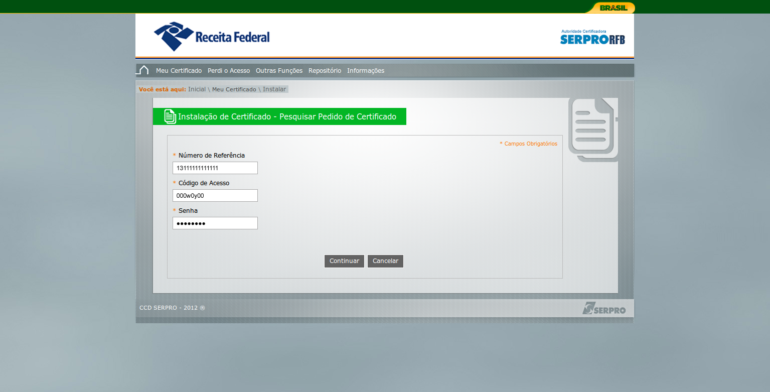The height and width of the screenshot is (392, 770).
Task: Go to home via house icon
Action: [x=143, y=70]
